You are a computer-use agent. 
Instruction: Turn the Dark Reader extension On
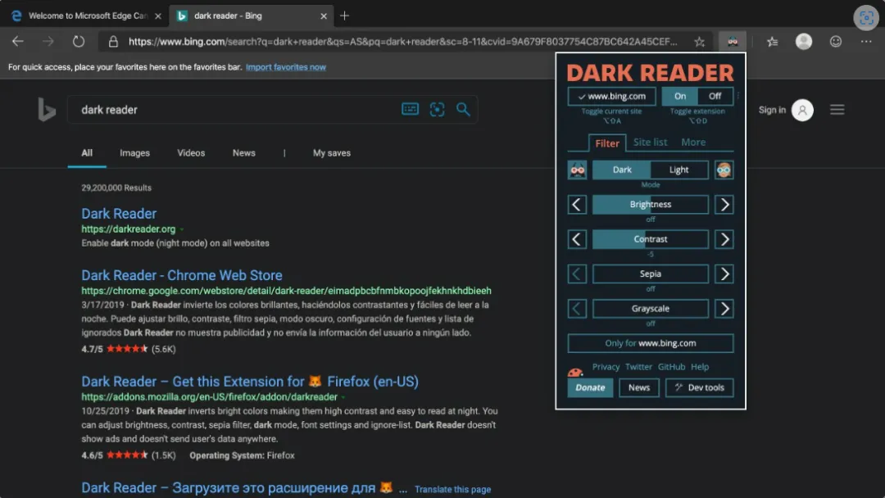pyautogui.click(x=680, y=97)
